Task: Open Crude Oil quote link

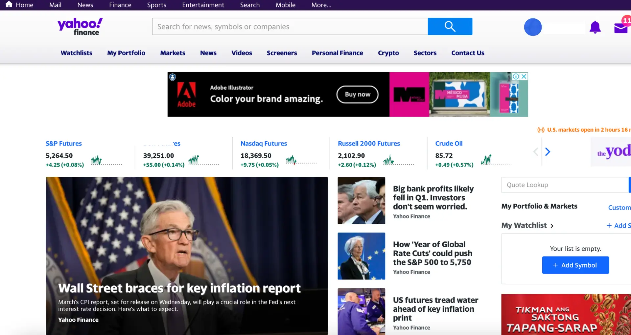Action: pyautogui.click(x=449, y=144)
